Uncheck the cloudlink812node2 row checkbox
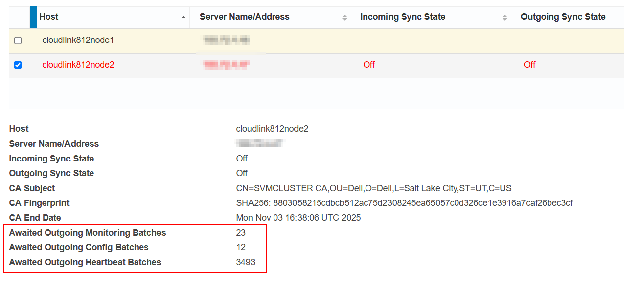640x281 pixels. click(18, 65)
